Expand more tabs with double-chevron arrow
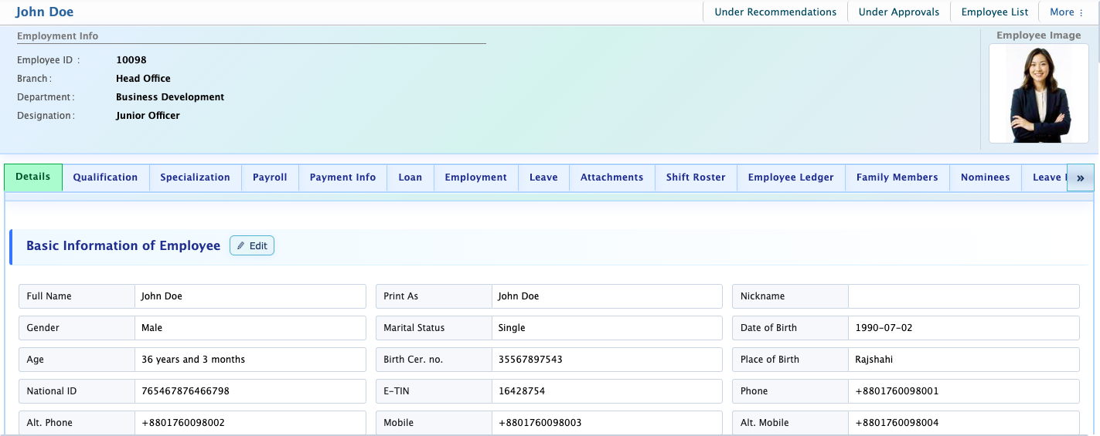This screenshot has height=436, width=1100. (x=1081, y=177)
